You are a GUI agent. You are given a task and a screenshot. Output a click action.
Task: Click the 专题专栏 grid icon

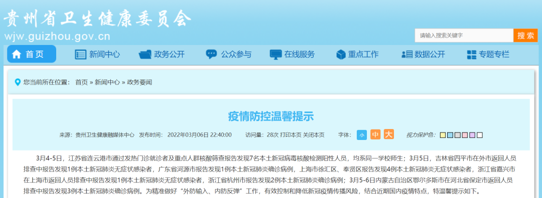coord(471,54)
